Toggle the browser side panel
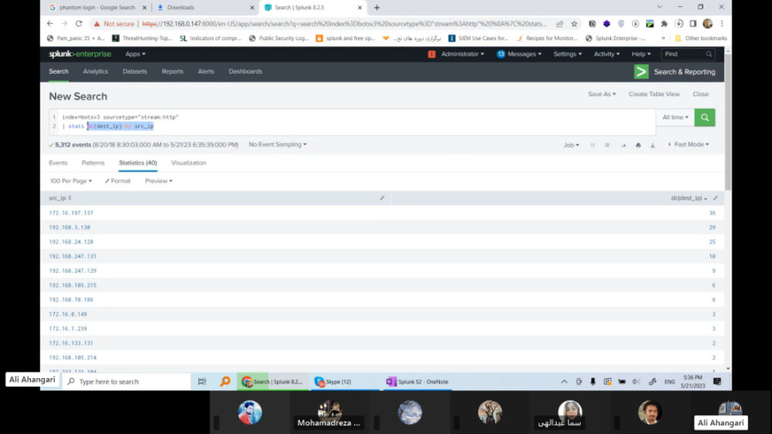This screenshot has height=434, width=772. pyautogui.click(x=693, y=24)
